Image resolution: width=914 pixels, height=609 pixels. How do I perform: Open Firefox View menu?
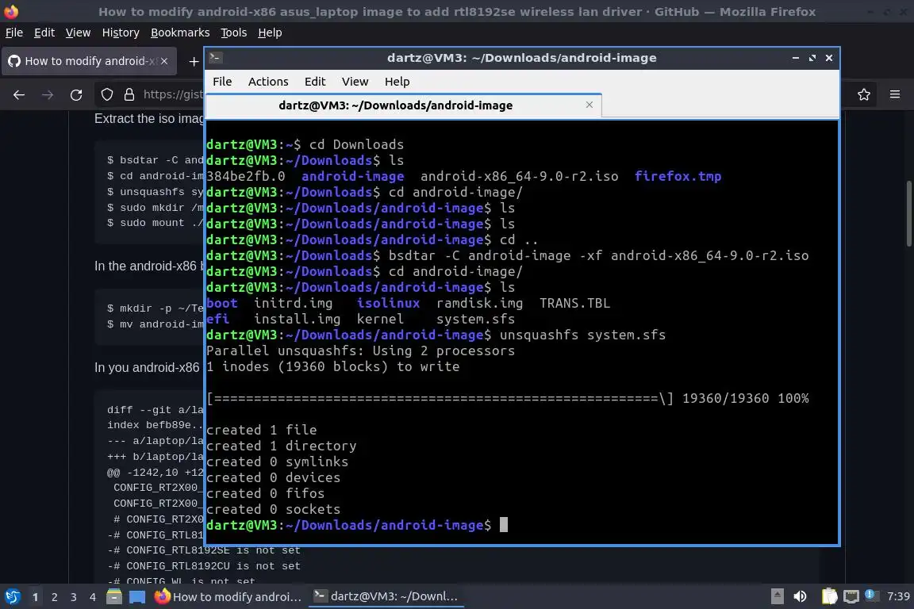click(78, 33)
